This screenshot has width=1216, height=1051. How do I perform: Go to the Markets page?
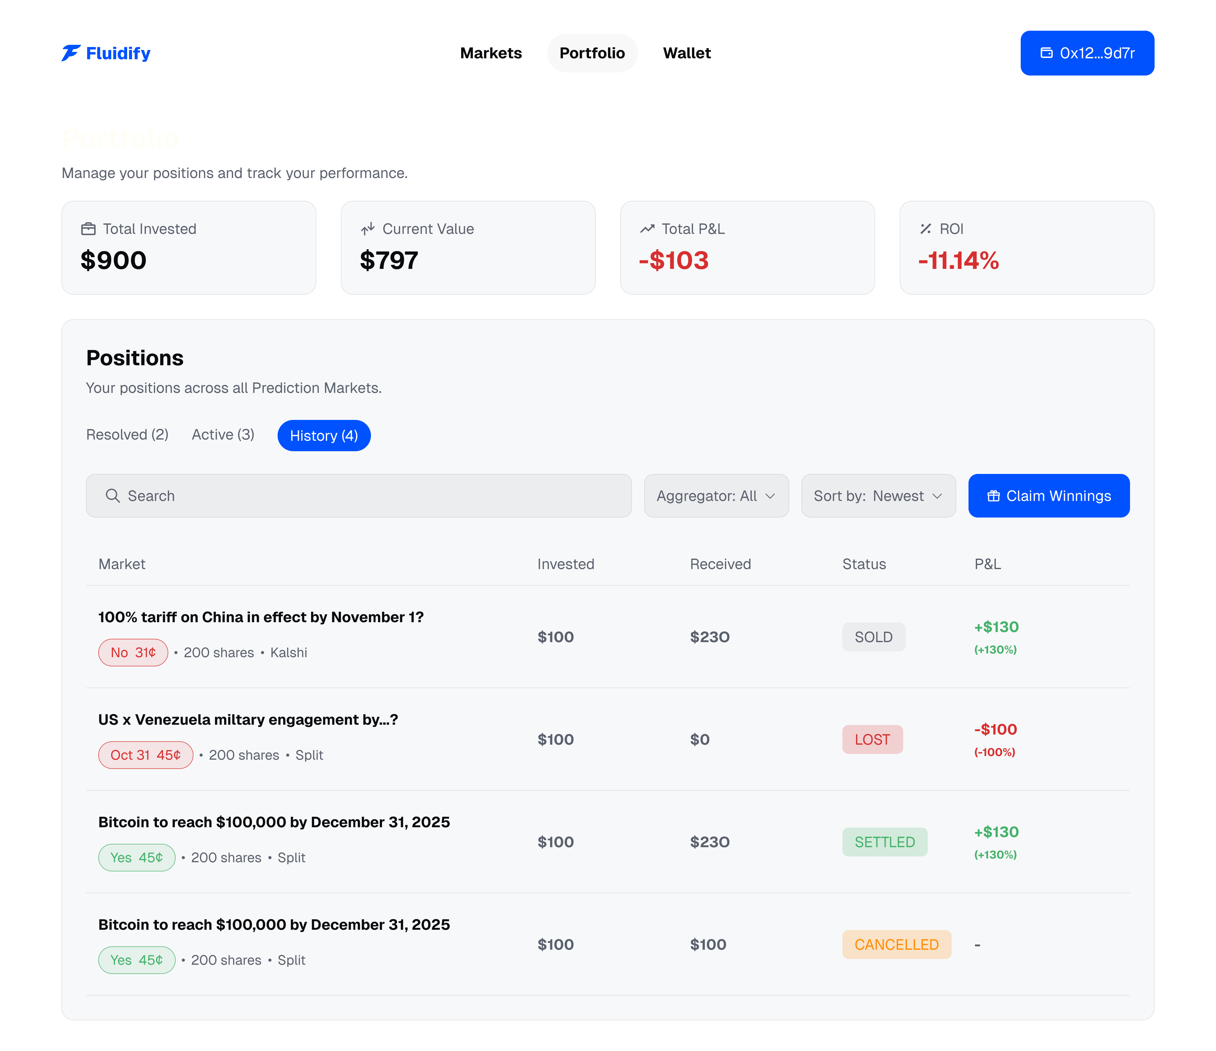491,53
